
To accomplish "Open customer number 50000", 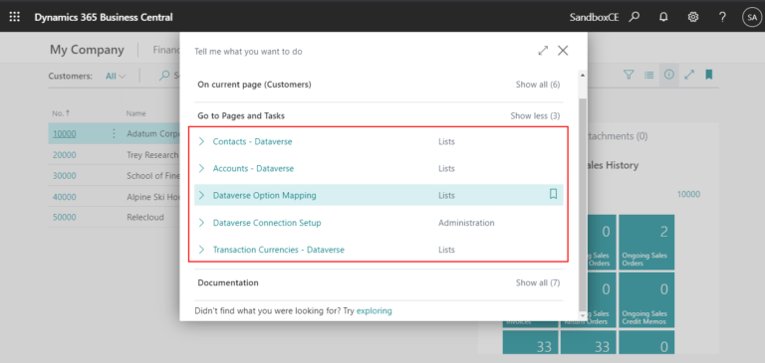I will coord(65,218).
